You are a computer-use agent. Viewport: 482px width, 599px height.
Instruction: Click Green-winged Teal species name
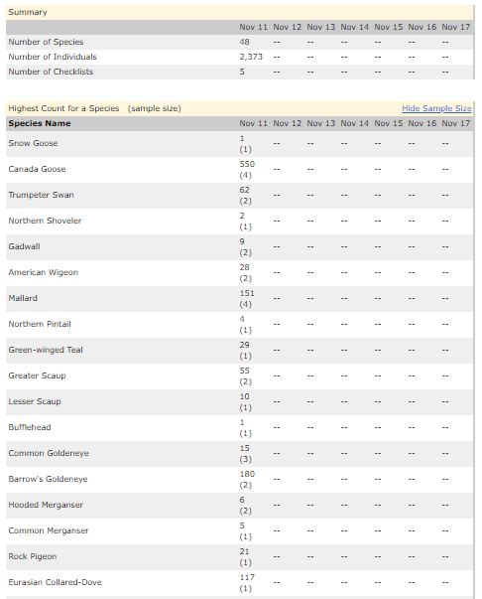(x=46, y=350)
